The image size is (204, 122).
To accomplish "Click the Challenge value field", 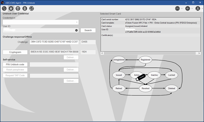I will (x=54, y=42).
